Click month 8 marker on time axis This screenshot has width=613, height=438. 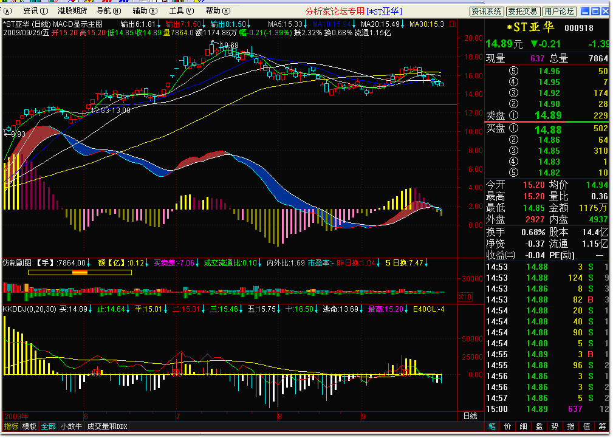point(279,417)
